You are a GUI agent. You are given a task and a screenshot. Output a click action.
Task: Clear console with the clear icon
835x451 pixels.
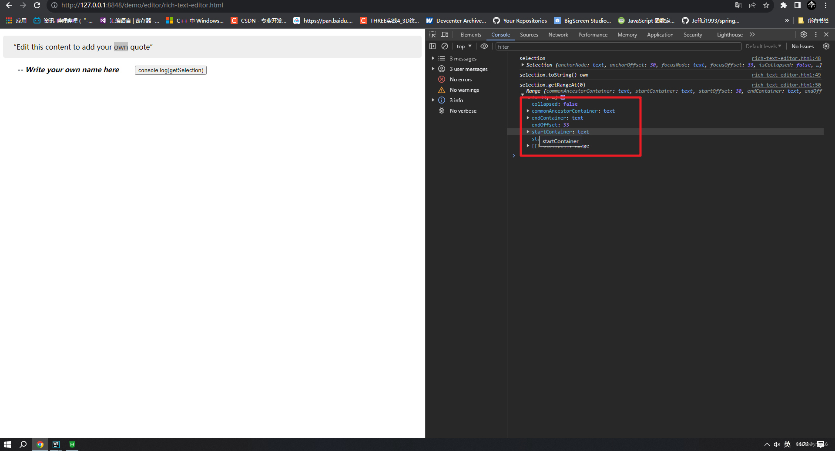coord(445,46)
